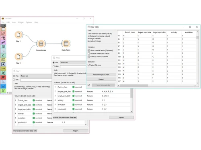Image resolution: width=201 pixels, height=150 pixels.
Task: Click Report button in Data Table window
Action: click(x=101, y=79)
